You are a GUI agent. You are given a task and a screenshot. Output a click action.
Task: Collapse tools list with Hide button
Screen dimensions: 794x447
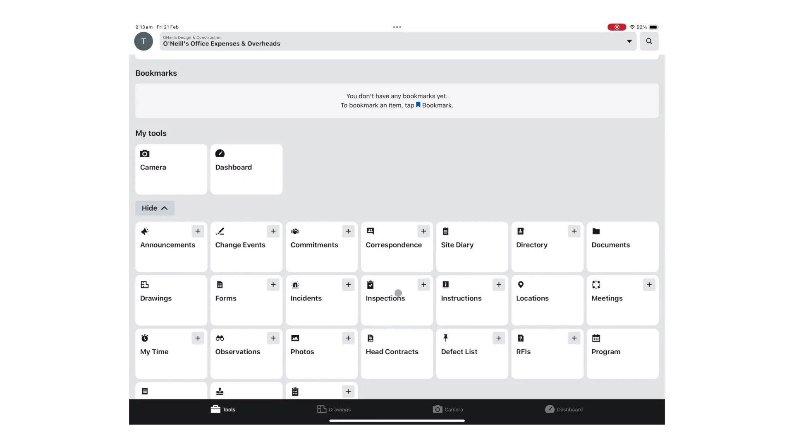point(155,208)
